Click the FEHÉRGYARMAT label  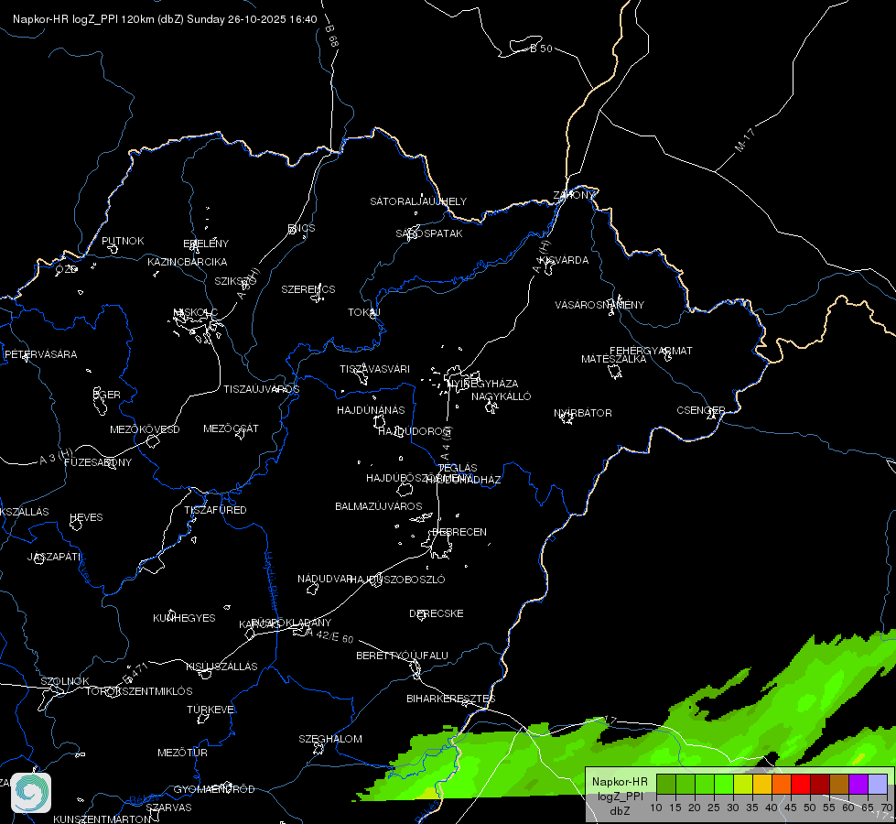point(651,351)
